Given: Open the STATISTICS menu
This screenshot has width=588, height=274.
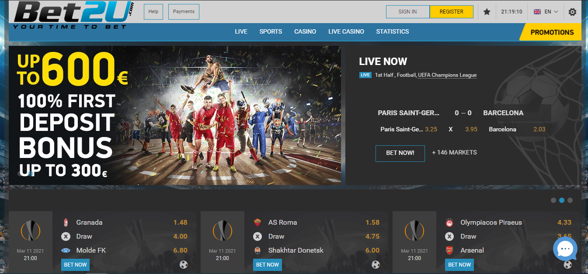Looking at the screenshot, I should 393,31.
